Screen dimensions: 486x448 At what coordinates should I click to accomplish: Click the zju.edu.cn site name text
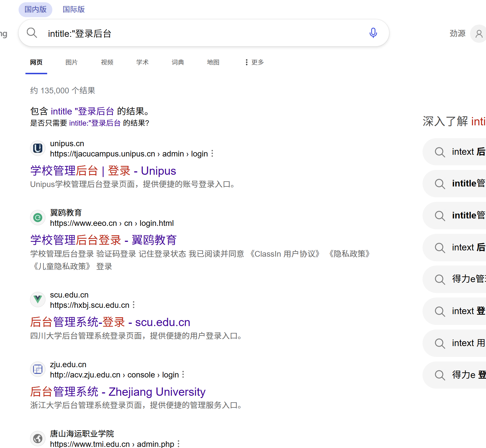click(68, 364)
